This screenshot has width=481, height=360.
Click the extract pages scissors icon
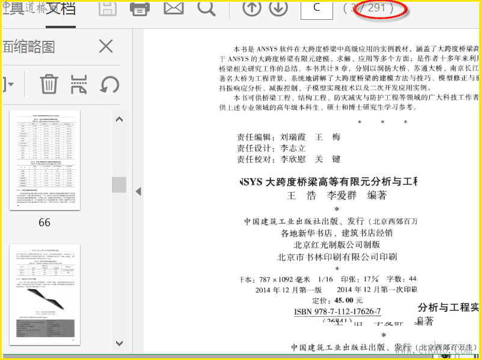[x=79, y=84]
